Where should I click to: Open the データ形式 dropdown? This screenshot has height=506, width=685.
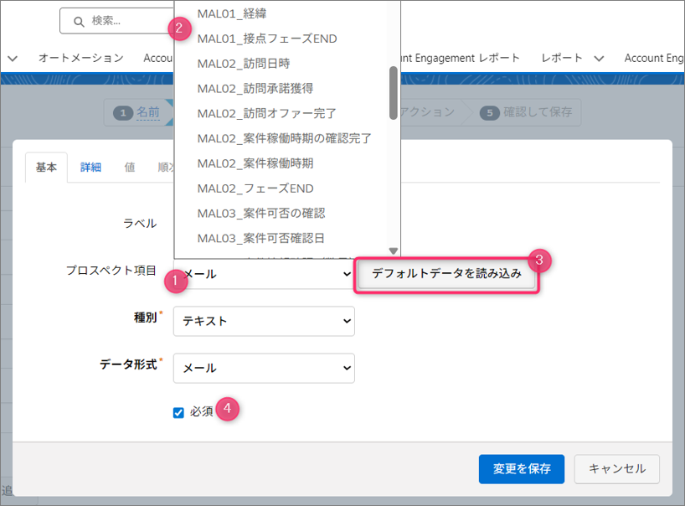coord(264,368)
